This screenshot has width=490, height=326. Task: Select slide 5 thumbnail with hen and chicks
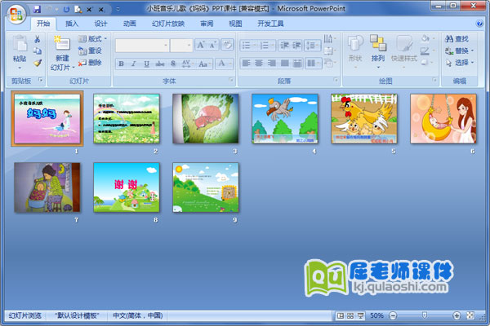pyautogui.click(x=364, y=118)
